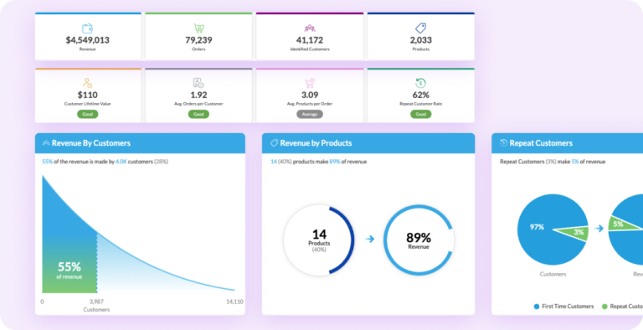643x330 pixels.
Task: Open the Revenue By Customers panel header
Action: 140,143
